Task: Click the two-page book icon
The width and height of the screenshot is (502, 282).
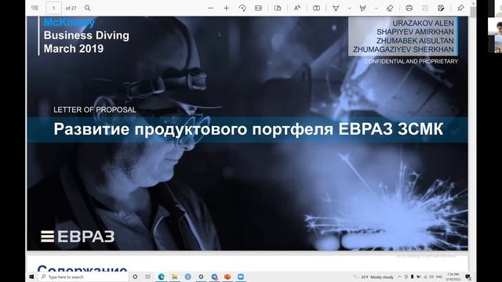Action: tap(316, 8)
